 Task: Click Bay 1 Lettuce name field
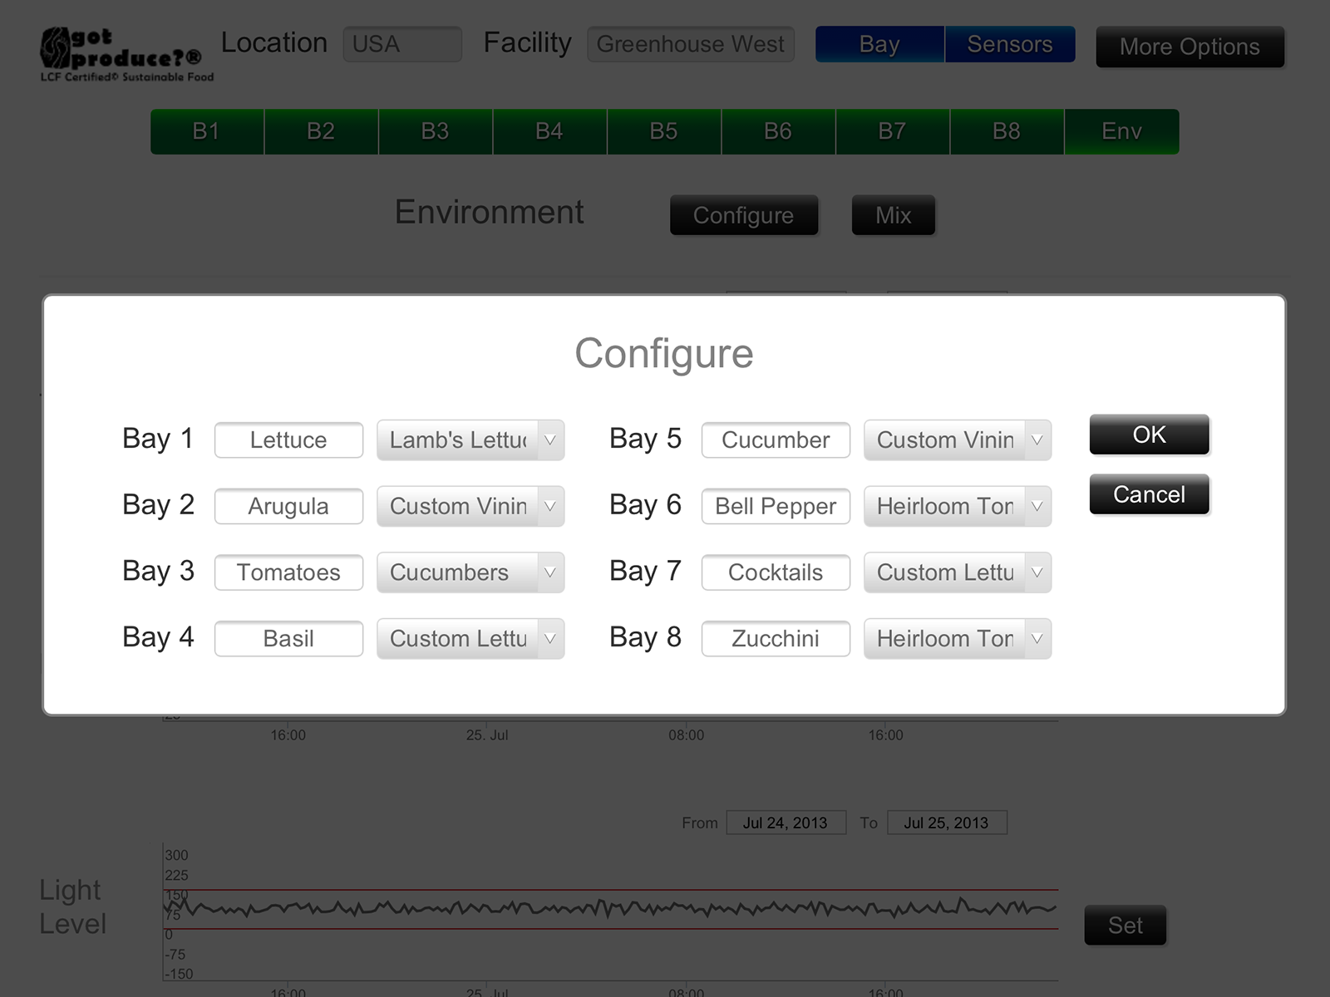coord(288,440)
